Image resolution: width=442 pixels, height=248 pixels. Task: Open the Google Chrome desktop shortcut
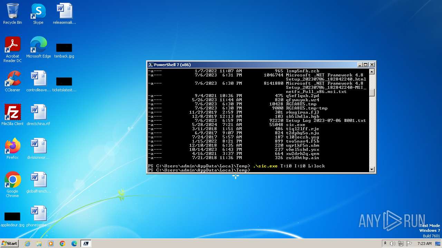[12, 185]
